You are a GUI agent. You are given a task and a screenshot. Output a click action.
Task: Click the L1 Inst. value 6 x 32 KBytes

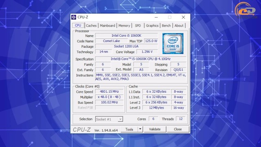coord(156,97)
